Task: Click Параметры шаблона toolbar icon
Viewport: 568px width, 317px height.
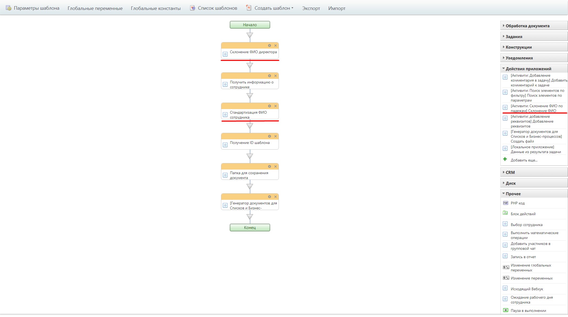Action: (9, 8)
